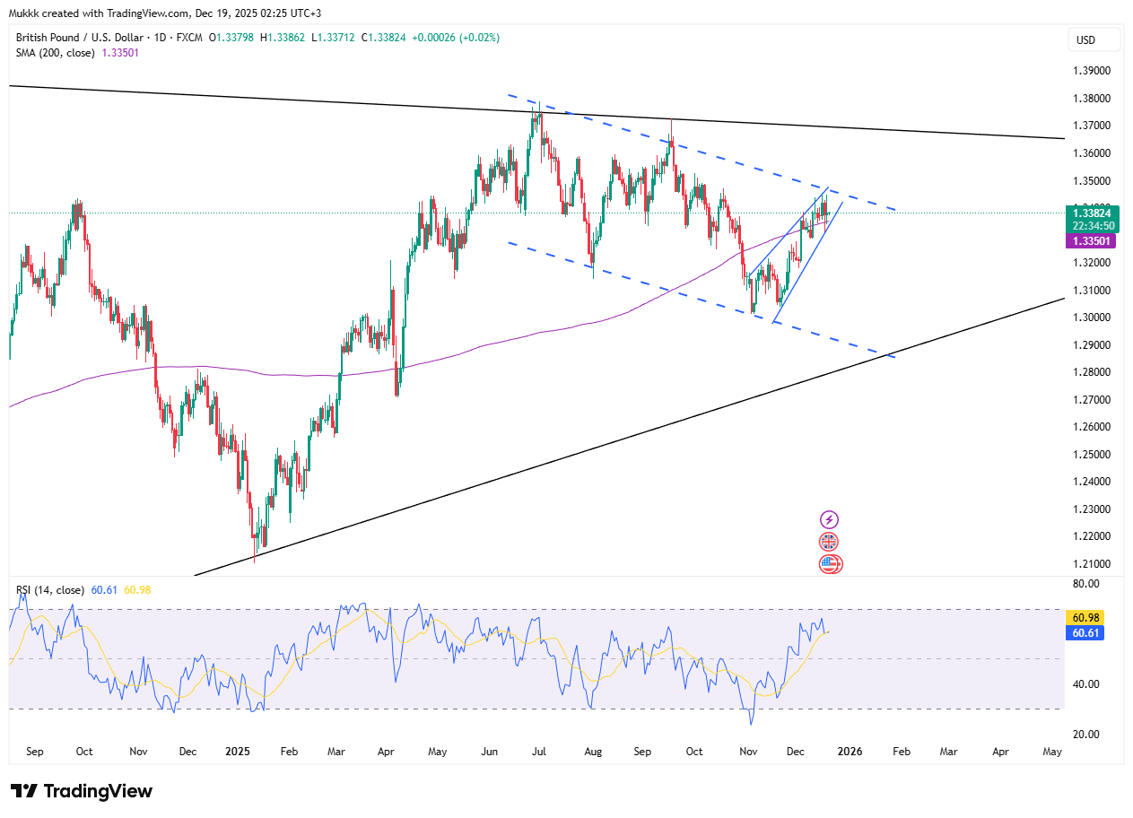Click the Mukkk created with TradingView.com header
Screen dimensions: 1133x818
coord(165,13)
